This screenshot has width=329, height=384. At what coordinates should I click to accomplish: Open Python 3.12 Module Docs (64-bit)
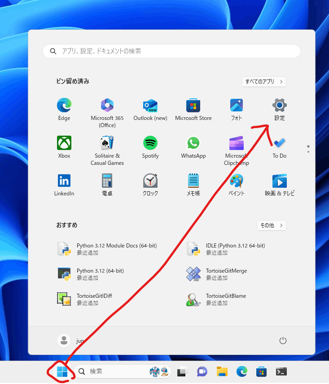point(107,249)
